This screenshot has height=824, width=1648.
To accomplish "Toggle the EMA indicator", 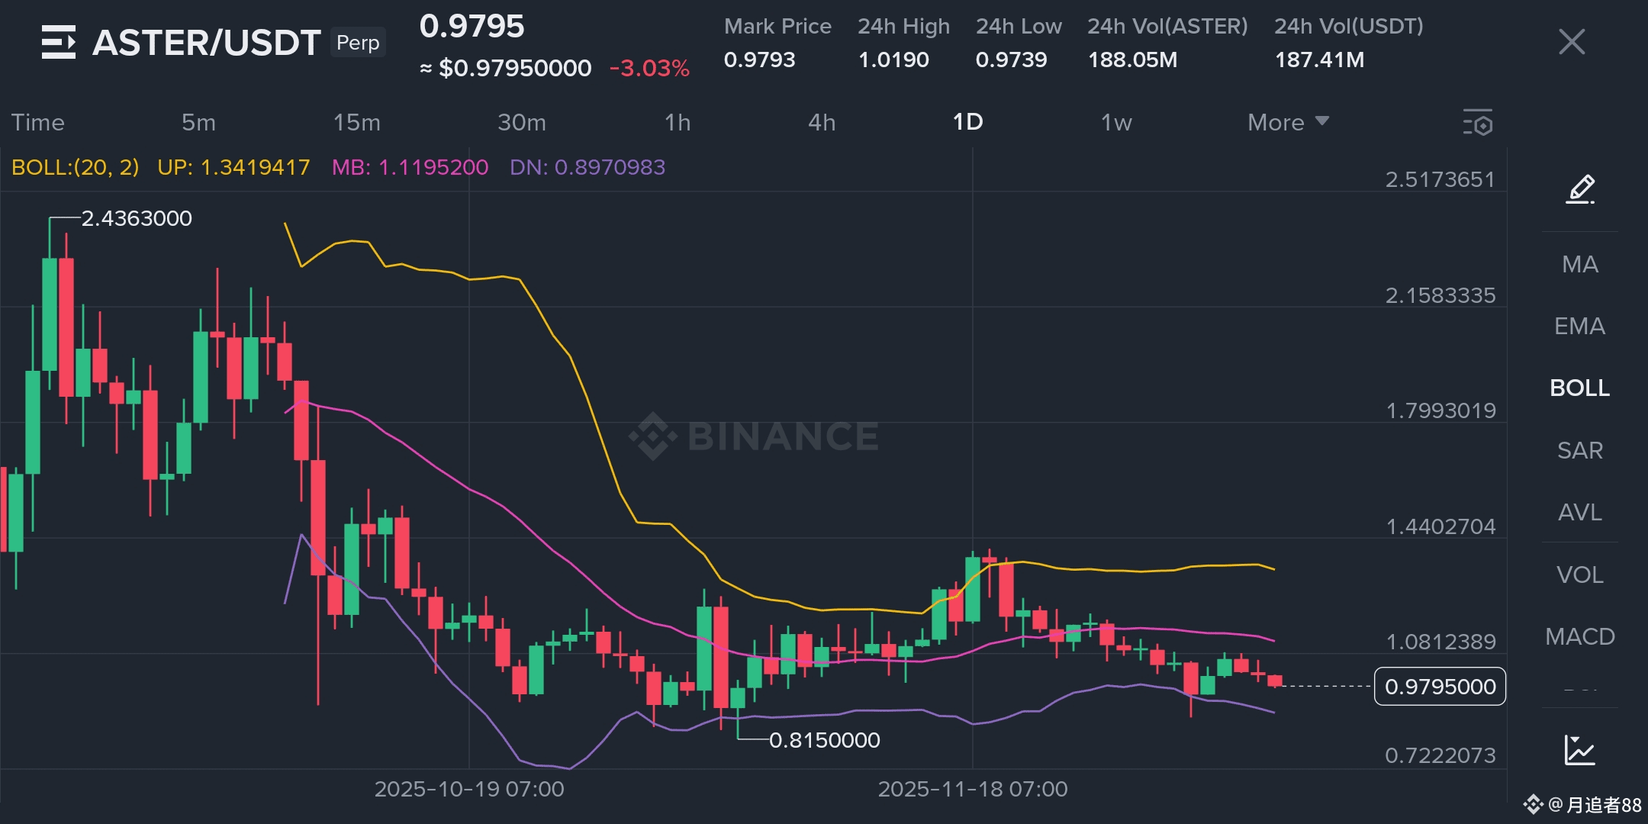I will click(1579, 327).
